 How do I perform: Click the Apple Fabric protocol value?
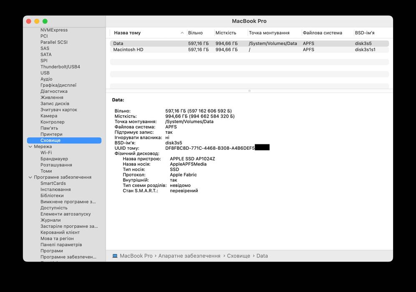point(183,175)
